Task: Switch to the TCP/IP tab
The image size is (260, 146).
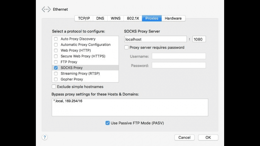Action: (84, 18)
